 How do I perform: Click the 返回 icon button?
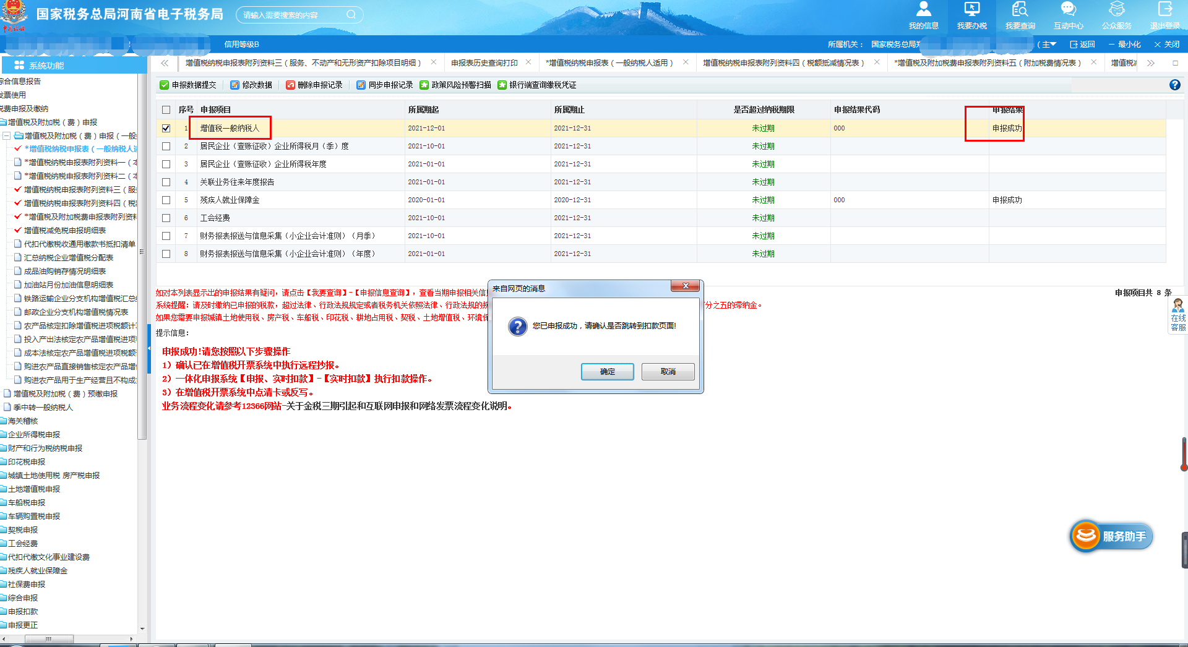point(1082,45)
